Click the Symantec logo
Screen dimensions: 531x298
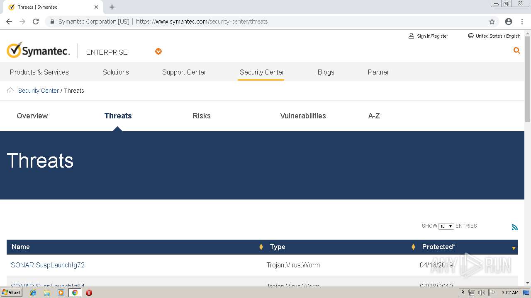(x=38, y=50)
